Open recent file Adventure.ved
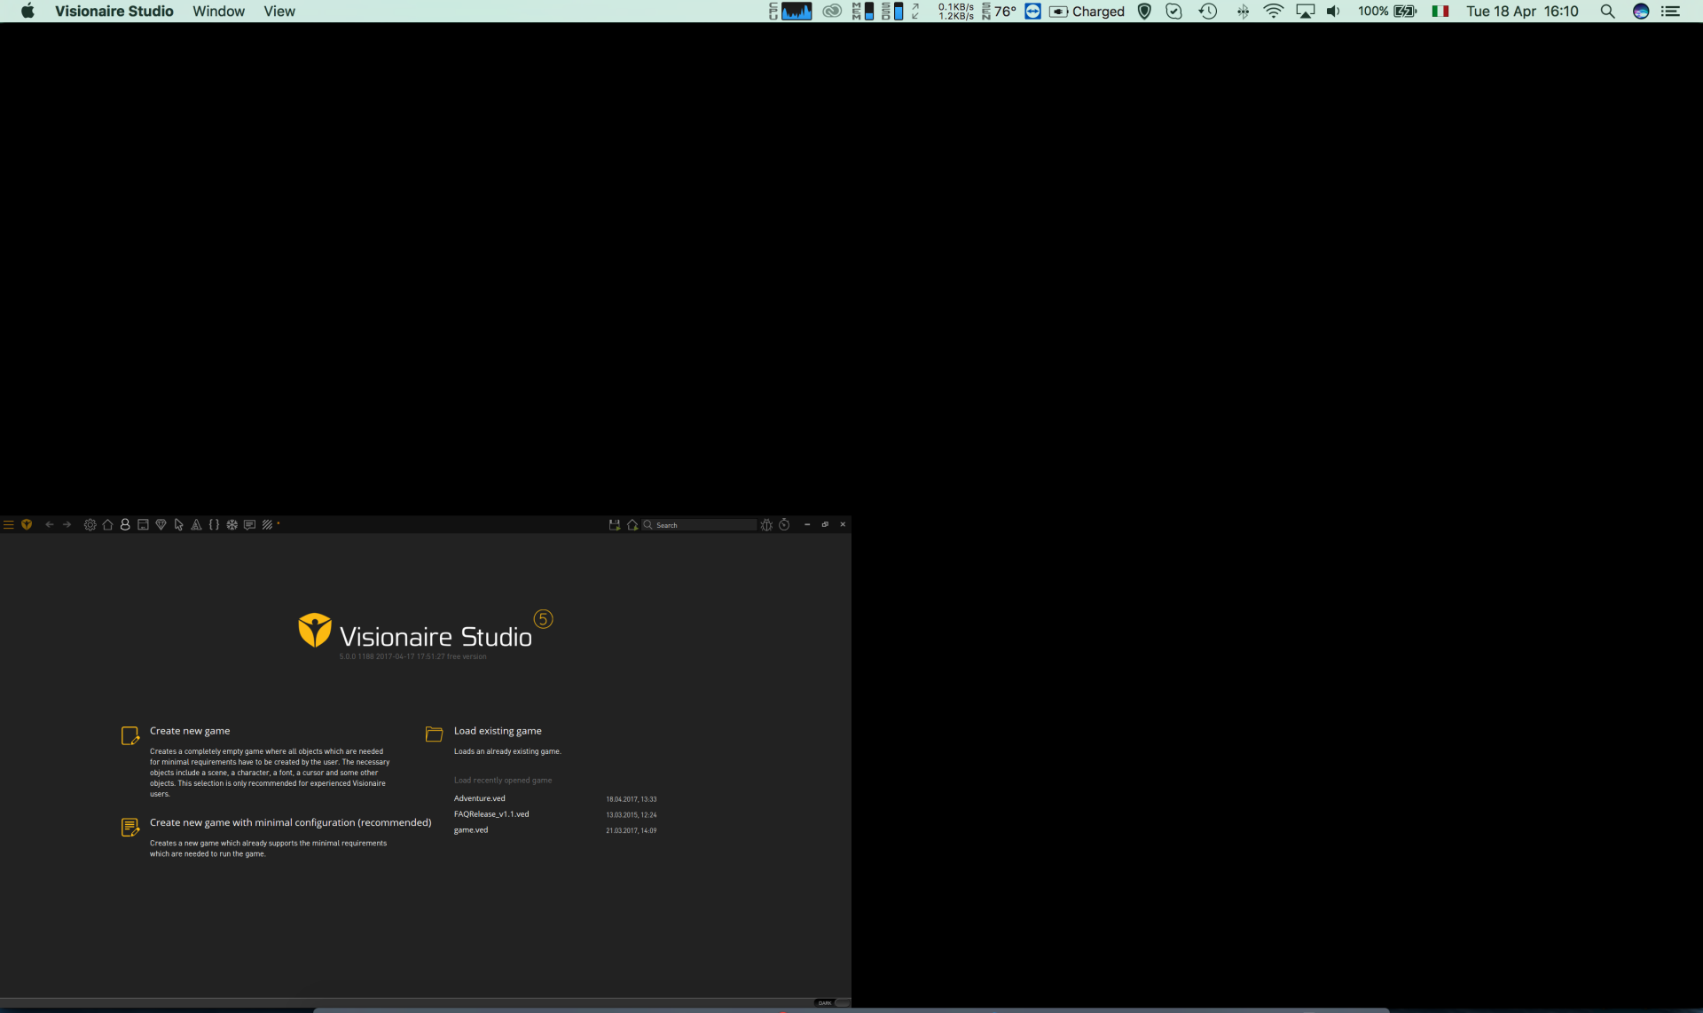The image size is (1703, 1013). [x=480, y=798]
